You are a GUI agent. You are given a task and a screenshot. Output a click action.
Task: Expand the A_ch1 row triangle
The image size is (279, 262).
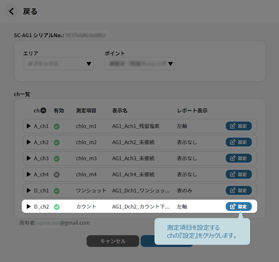(x=29, y=126)
